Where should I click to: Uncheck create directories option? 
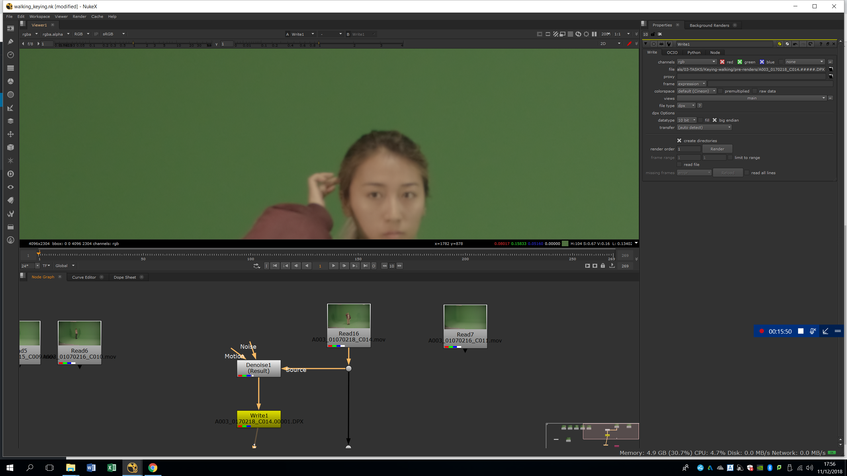click(679, 141)
